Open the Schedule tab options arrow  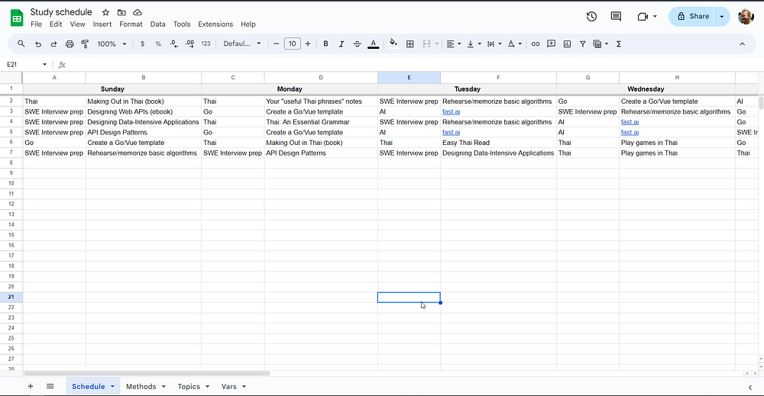click(112, 386)
